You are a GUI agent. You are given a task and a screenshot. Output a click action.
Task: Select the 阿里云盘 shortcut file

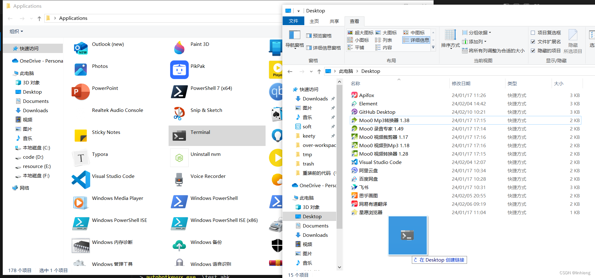click(368, 170)
